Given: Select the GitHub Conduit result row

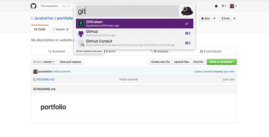Looking at the screenshot, I should pos(134,43).
